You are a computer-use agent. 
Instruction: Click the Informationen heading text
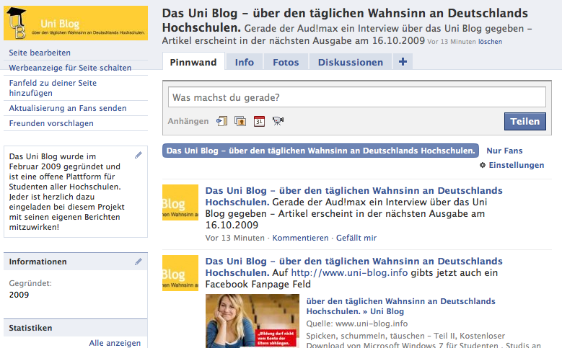pyautogui.click(x=38, y=262)
